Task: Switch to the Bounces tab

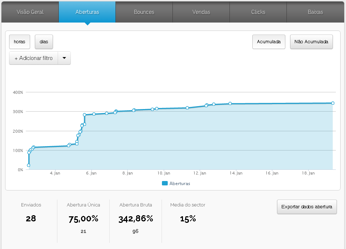Action: [144, 12]
